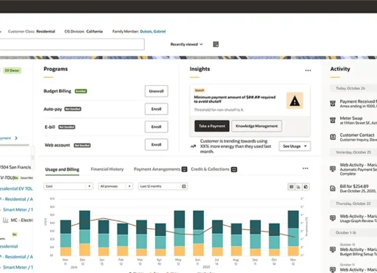Open the Residential EV TOU link
The width and height of the screenshot is (377, 273).
click(16, 189)
